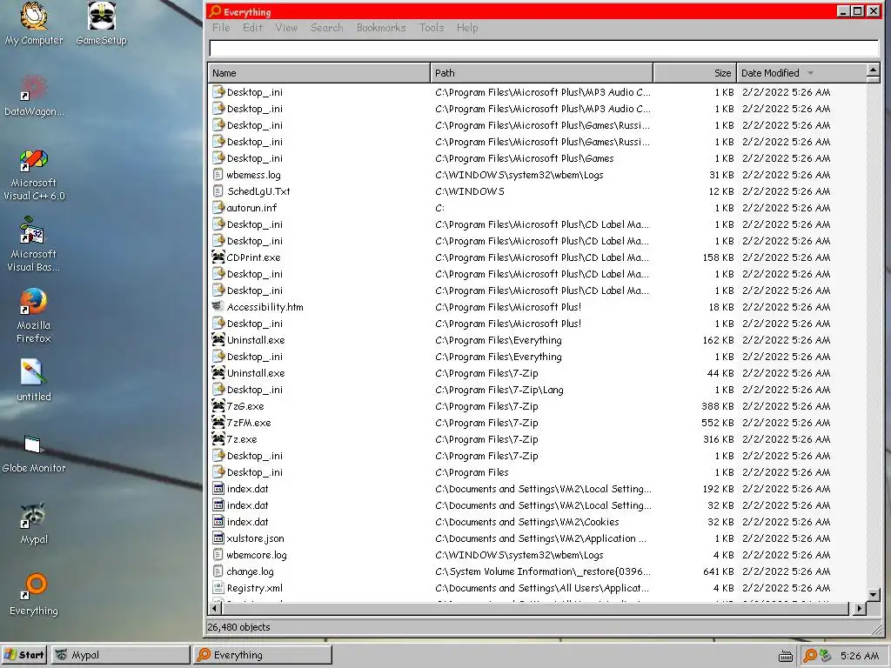Viewport: 891px width, 668px height.
Task: Sort results by the Size column header
Action: click(695, 73)
